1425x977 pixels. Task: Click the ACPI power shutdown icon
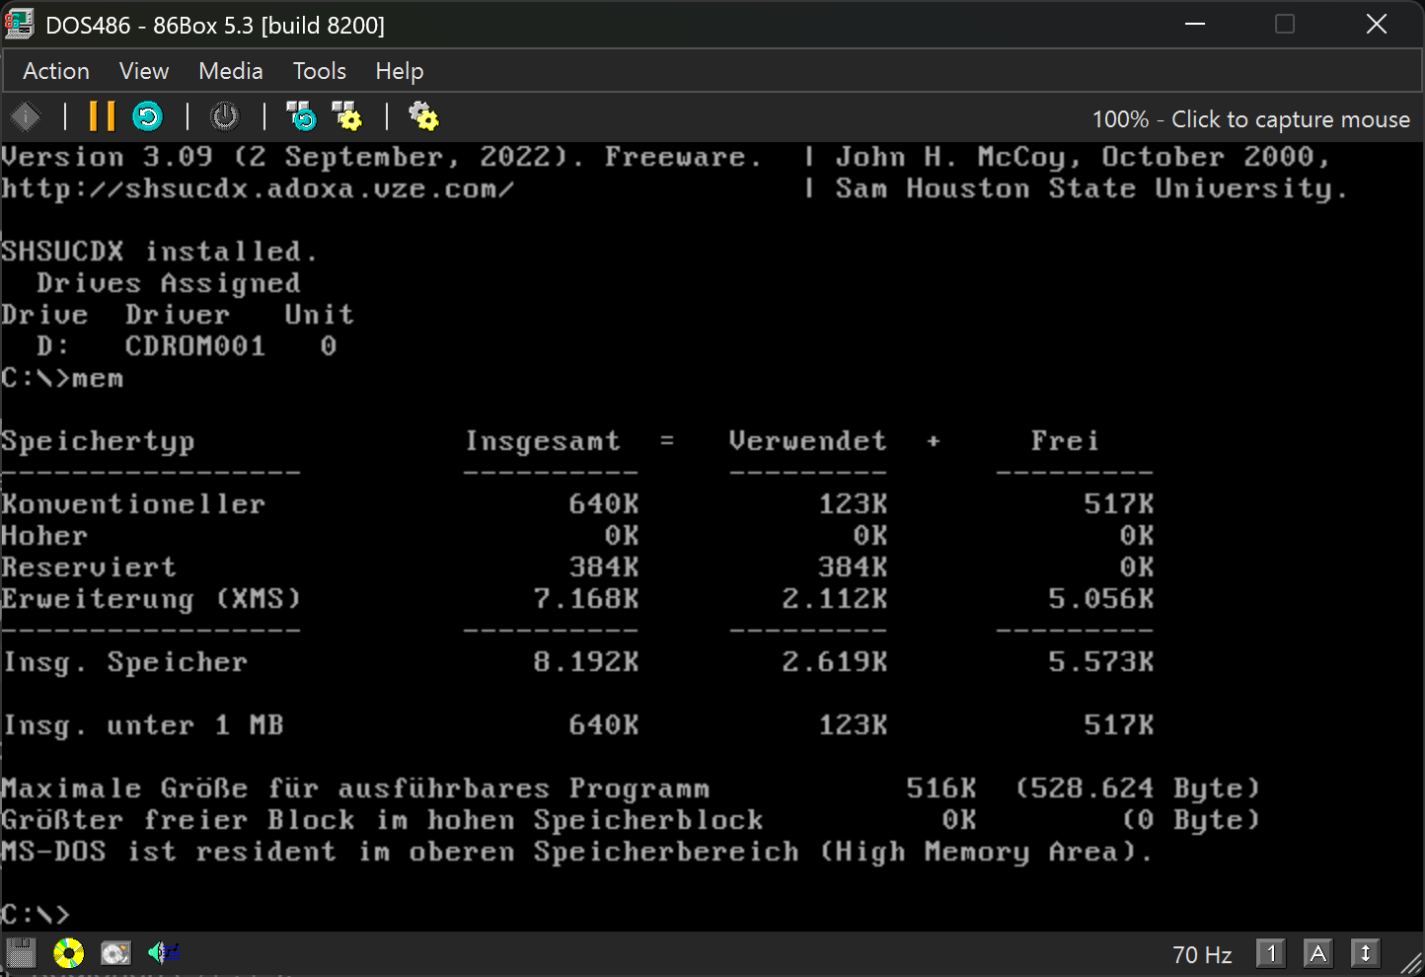pyautogui.click(x=225, y=117)
